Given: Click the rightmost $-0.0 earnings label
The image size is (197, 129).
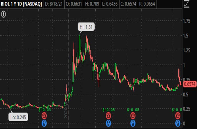Looking at the screenshot, I should click(x=177, y=110).
